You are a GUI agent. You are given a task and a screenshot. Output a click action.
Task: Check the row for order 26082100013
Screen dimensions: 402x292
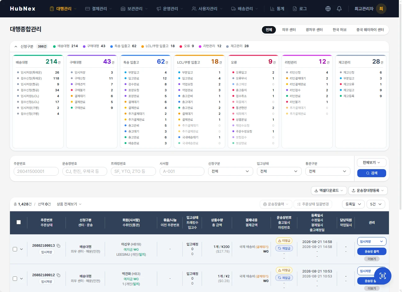[x=15, y=249]
